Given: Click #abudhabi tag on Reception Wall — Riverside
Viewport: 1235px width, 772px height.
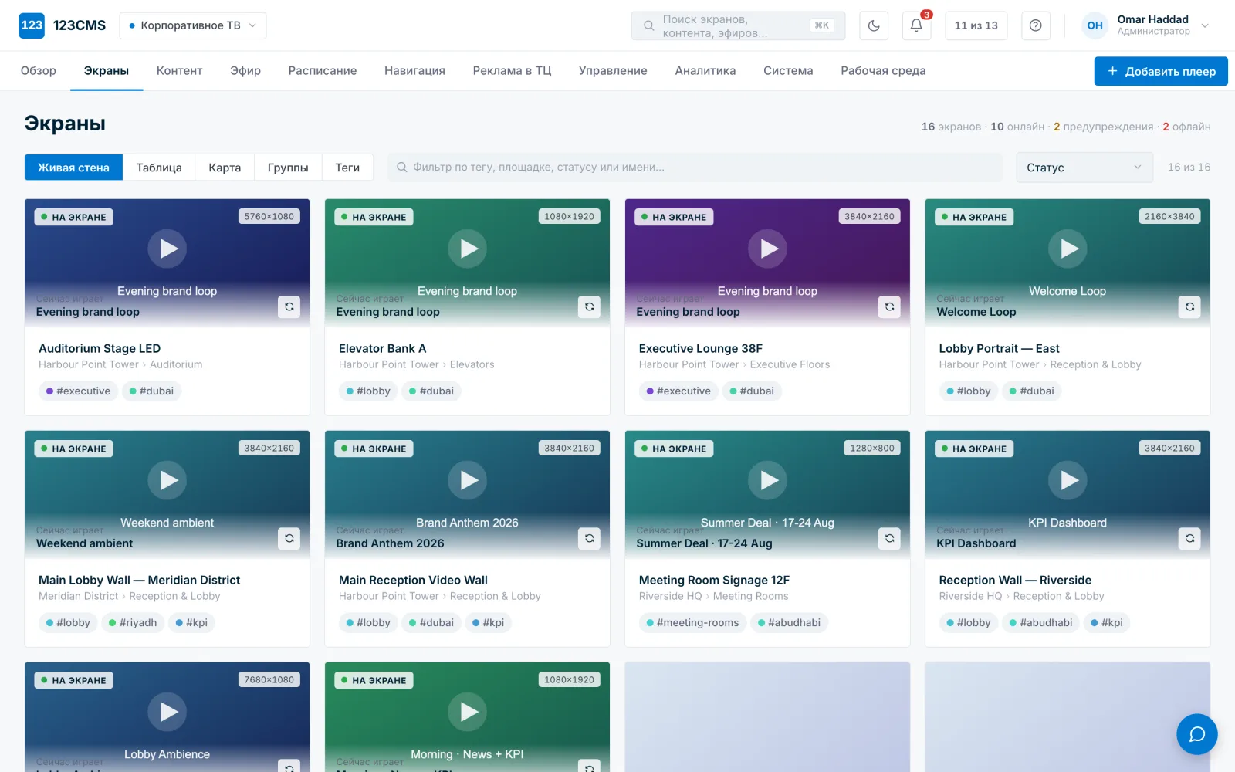Looking at the screenshot, I should [x=1040, y=623].
